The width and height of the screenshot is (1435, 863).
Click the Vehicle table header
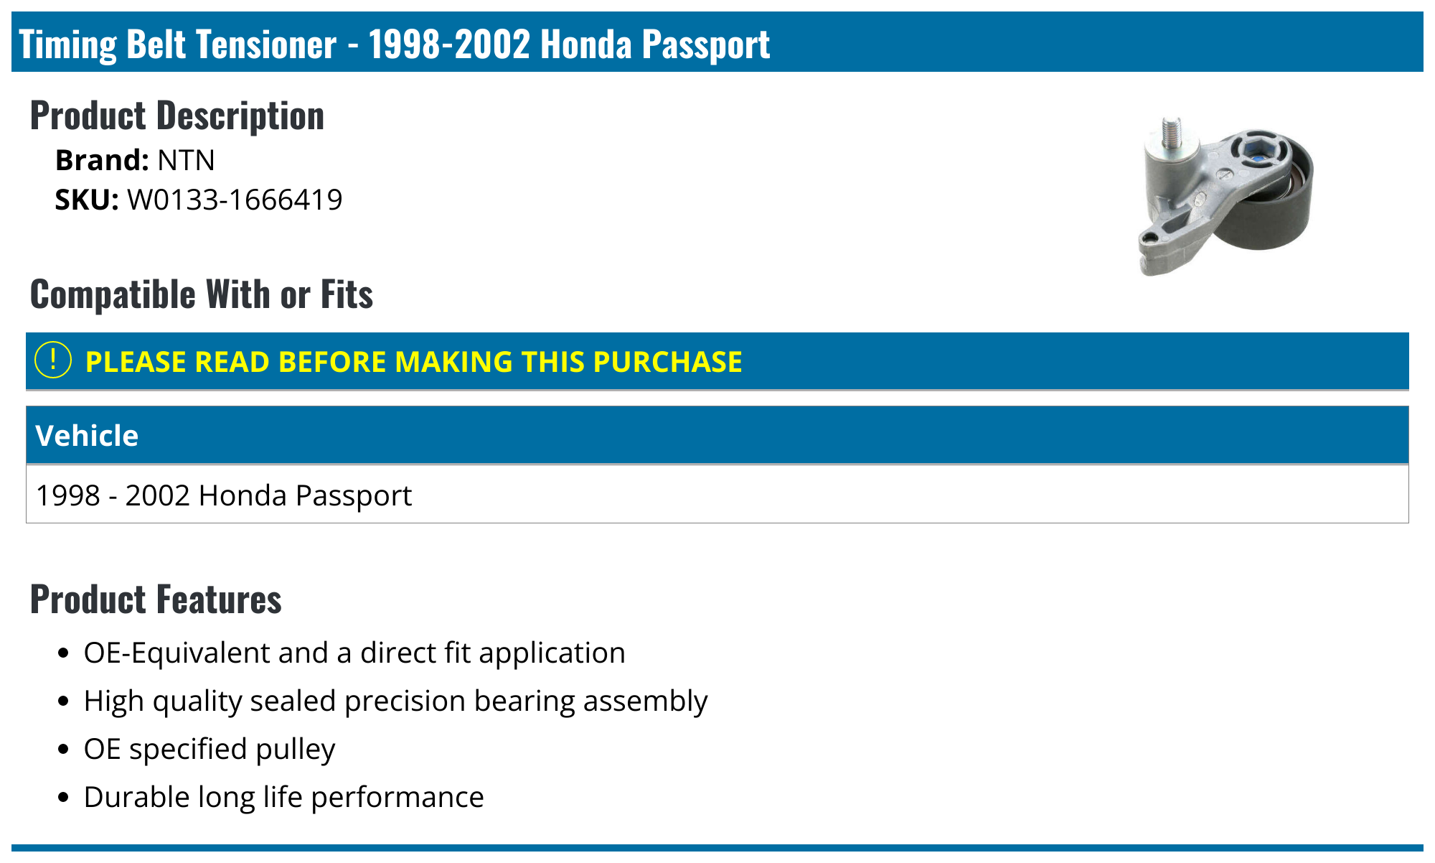[x=87, y=436]
